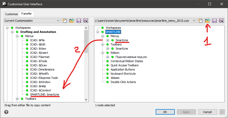Click the application icon in the title bar
This screenshot has height=118, width=228.
[4, 4]
